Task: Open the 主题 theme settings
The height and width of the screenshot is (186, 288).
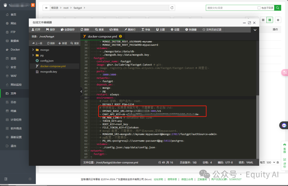Action: [161, 30]
